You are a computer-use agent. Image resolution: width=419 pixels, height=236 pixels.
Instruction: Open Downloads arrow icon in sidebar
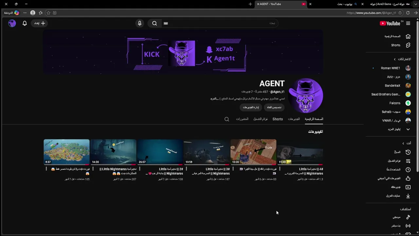(x=408, y=196)
